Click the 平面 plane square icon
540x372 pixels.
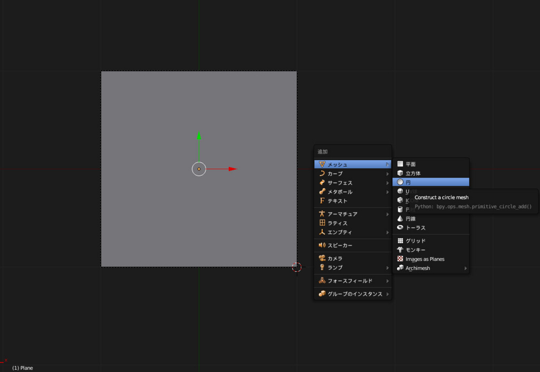[x=400, y=164]
